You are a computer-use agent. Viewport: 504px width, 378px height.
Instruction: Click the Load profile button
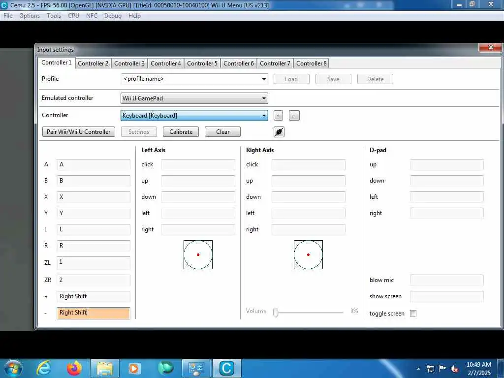click(291, 79)
